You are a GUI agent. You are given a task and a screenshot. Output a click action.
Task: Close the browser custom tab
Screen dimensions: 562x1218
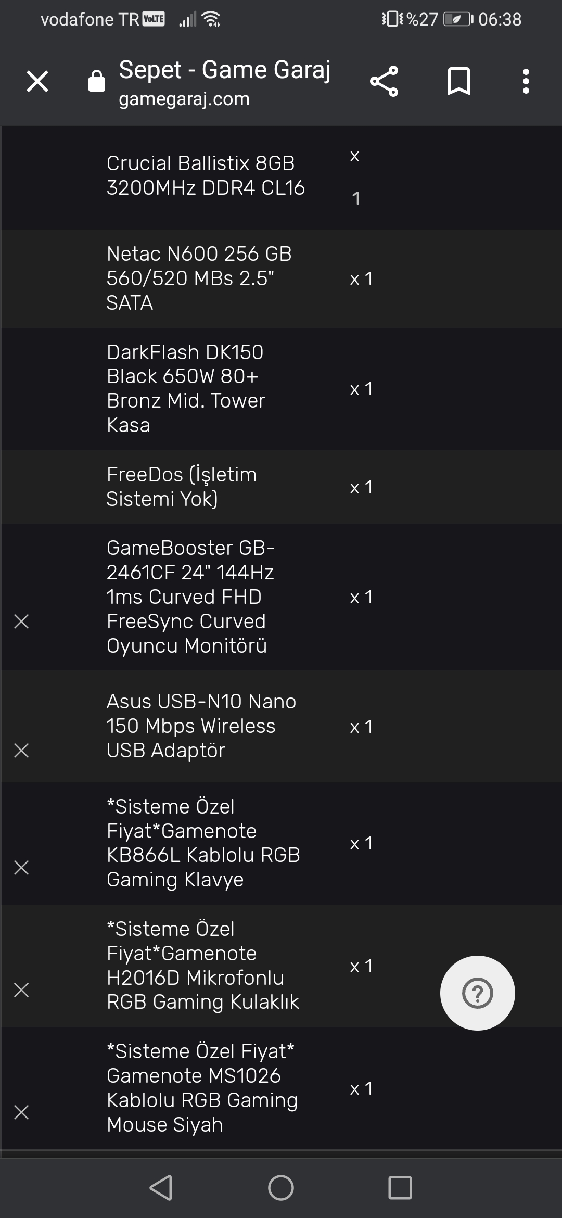(x=37, y=81)
